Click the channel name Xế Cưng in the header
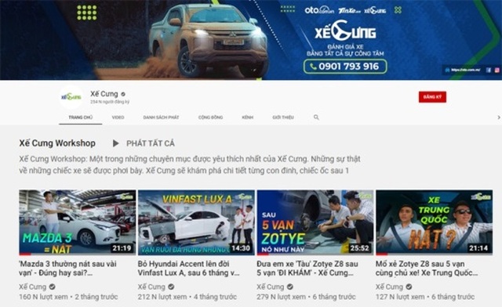 (104, 94)
